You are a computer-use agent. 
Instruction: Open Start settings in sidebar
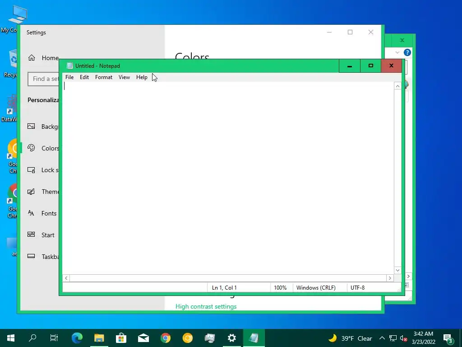(41, 235)
